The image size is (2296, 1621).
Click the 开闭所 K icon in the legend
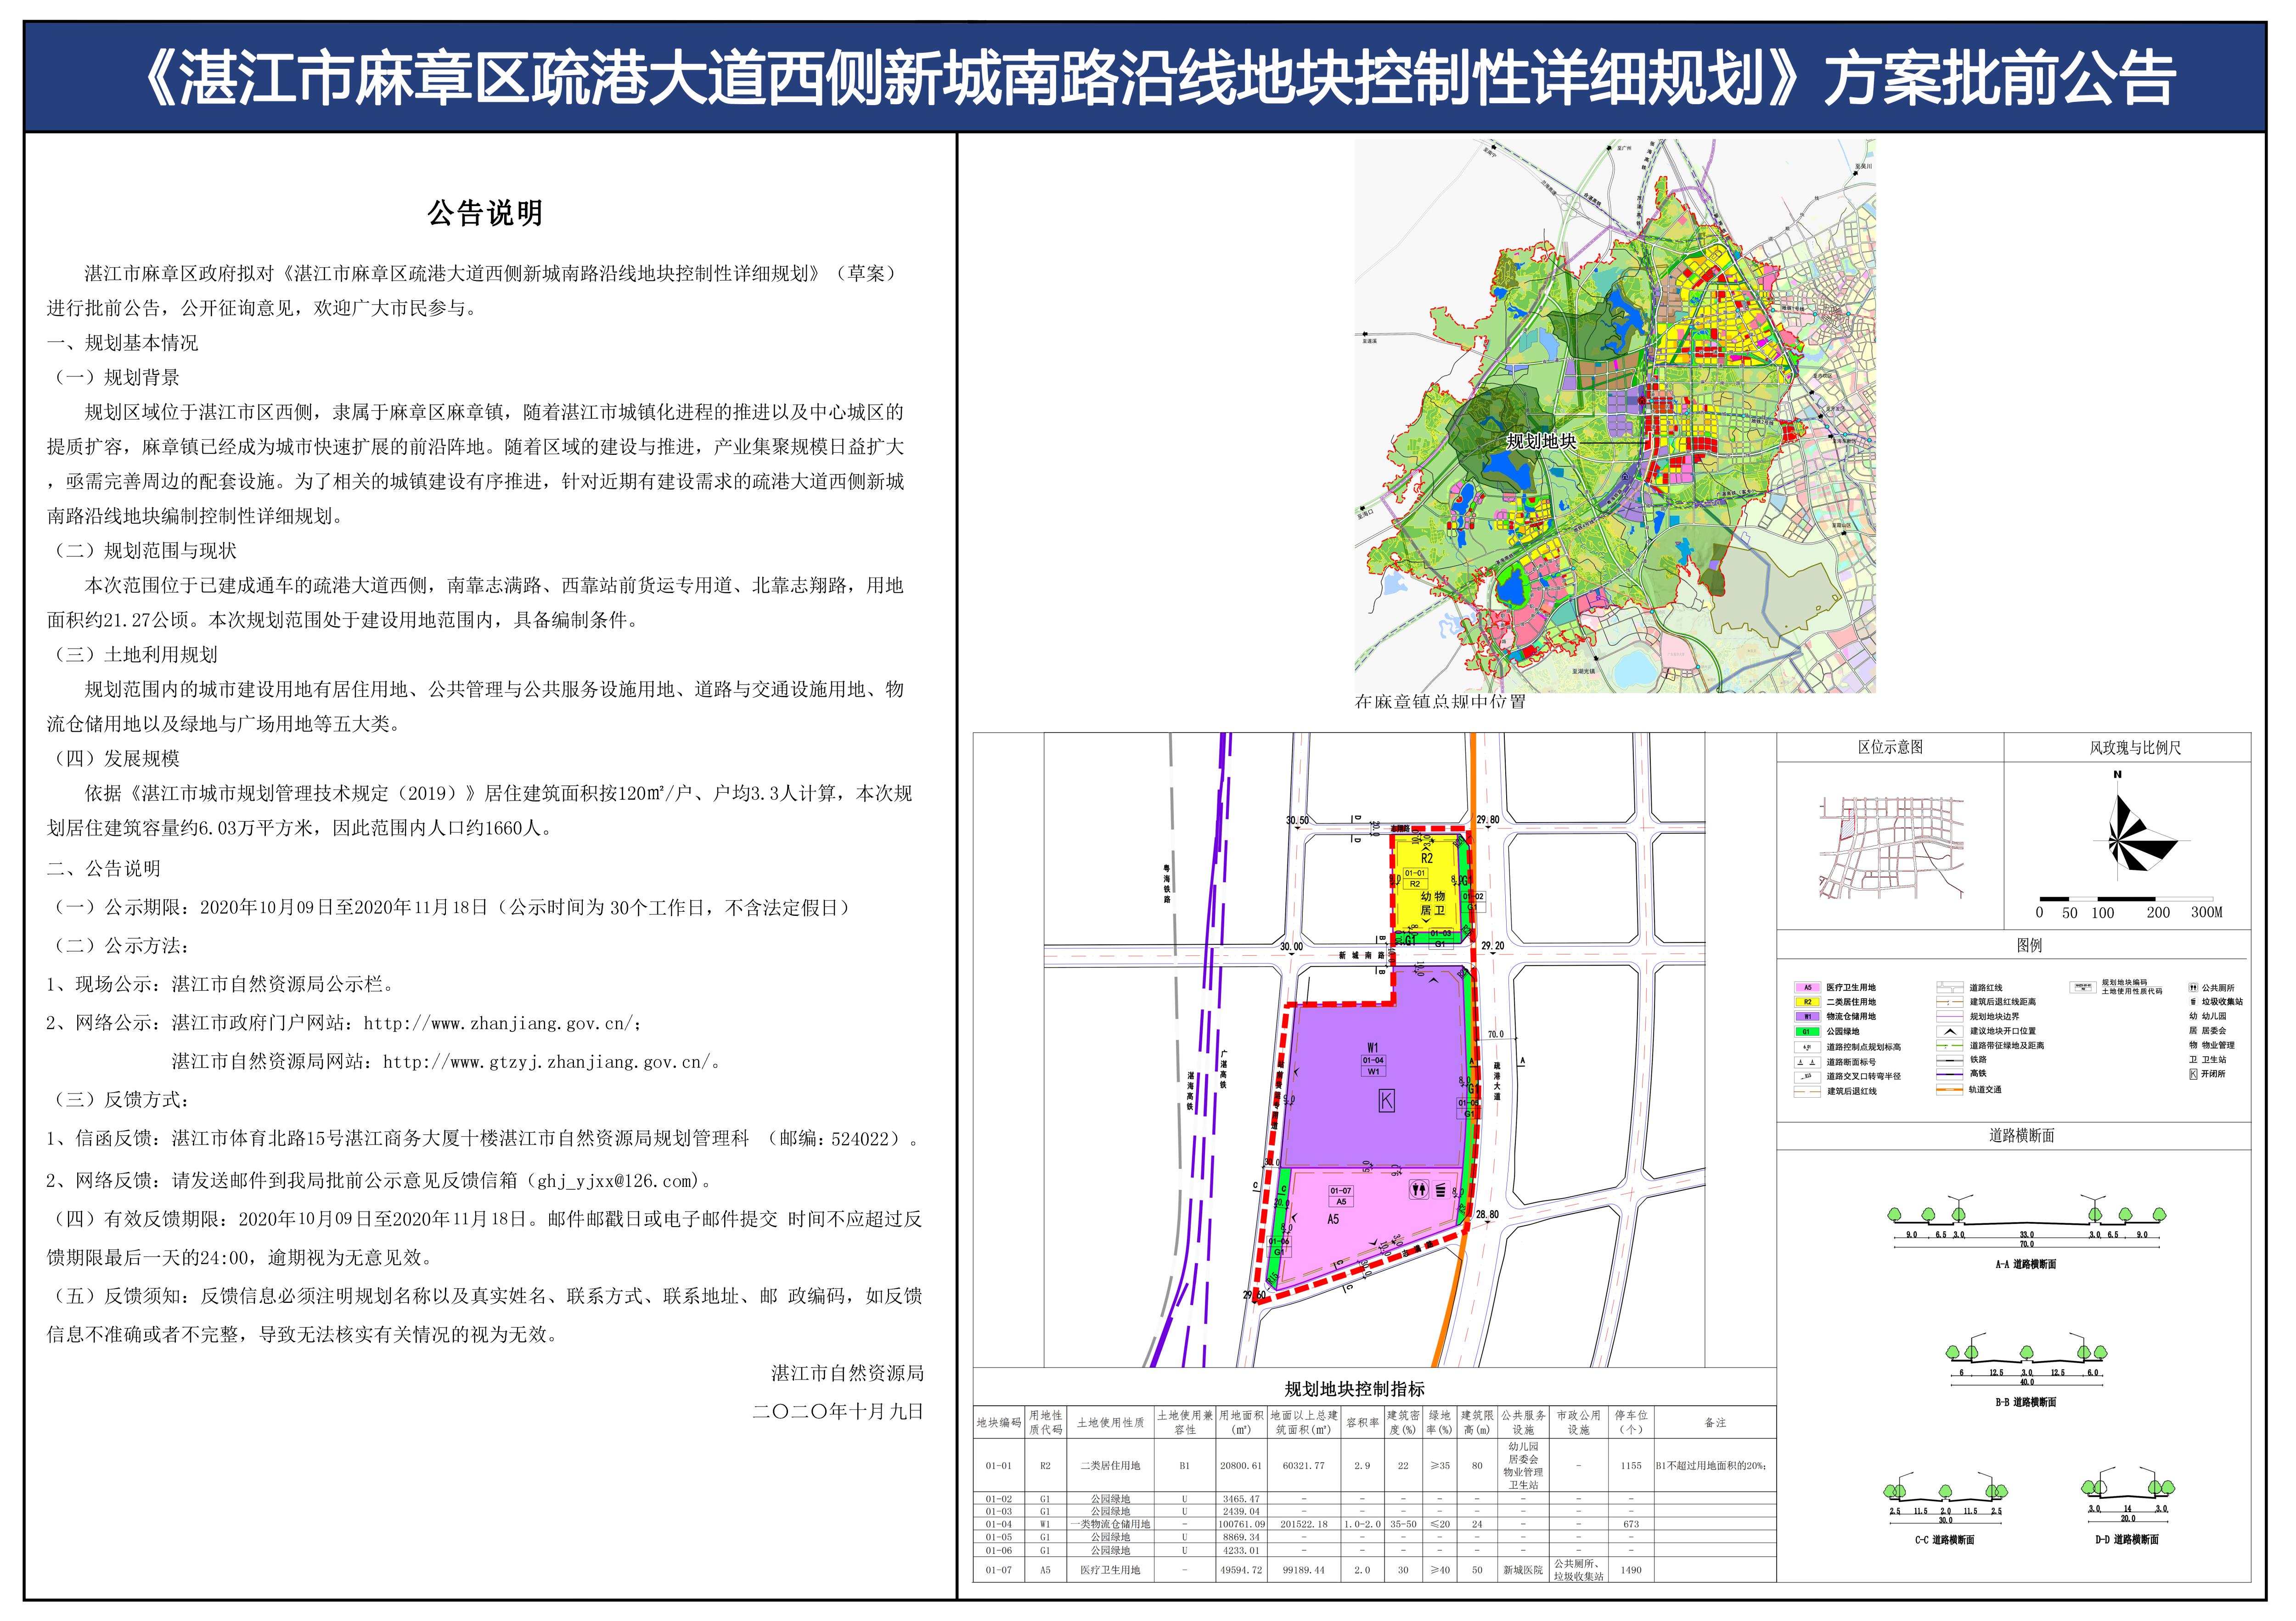coord(2193,1074)
